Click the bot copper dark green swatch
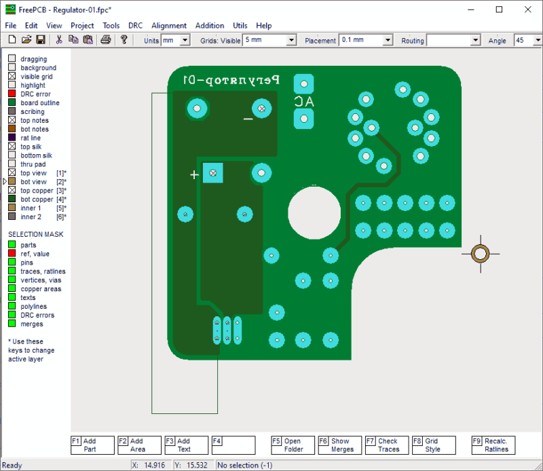 click(12, 199)
